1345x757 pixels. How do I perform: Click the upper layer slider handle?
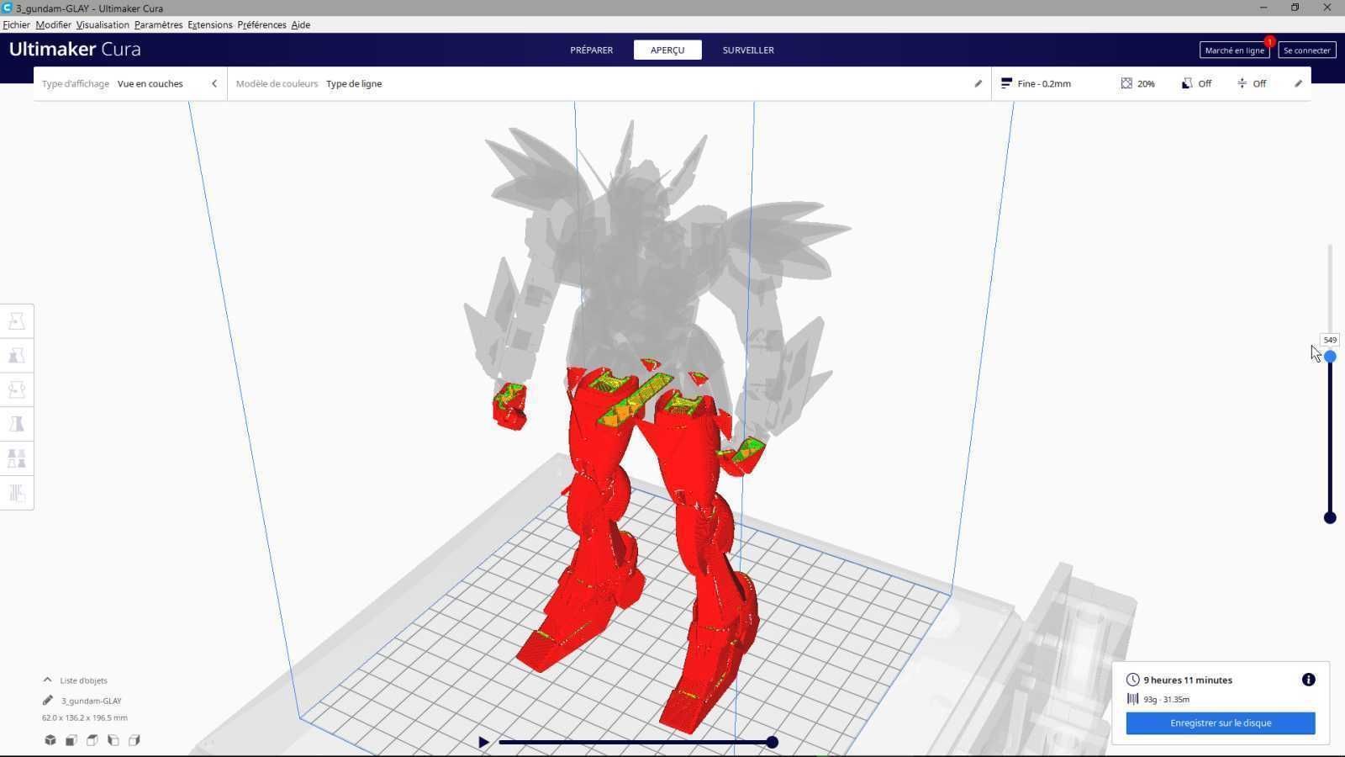1330,357
